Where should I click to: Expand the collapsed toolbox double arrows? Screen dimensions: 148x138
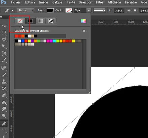click(1, 17)
